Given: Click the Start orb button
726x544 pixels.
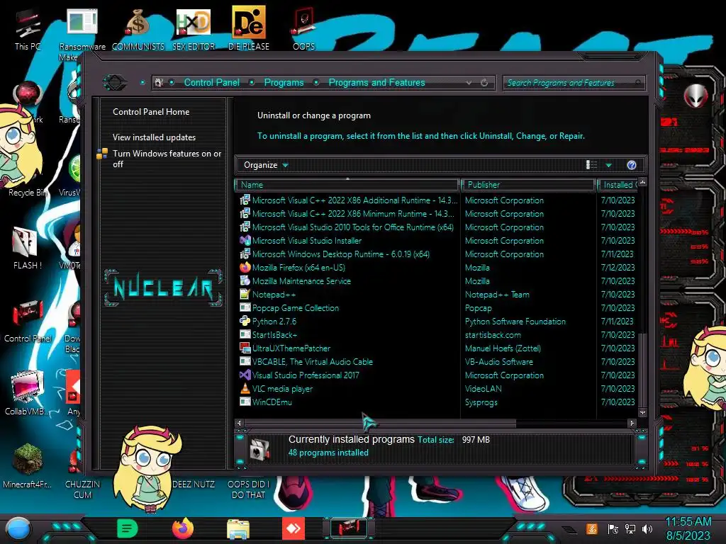Looking at the screenshot, I should [18, 528].
